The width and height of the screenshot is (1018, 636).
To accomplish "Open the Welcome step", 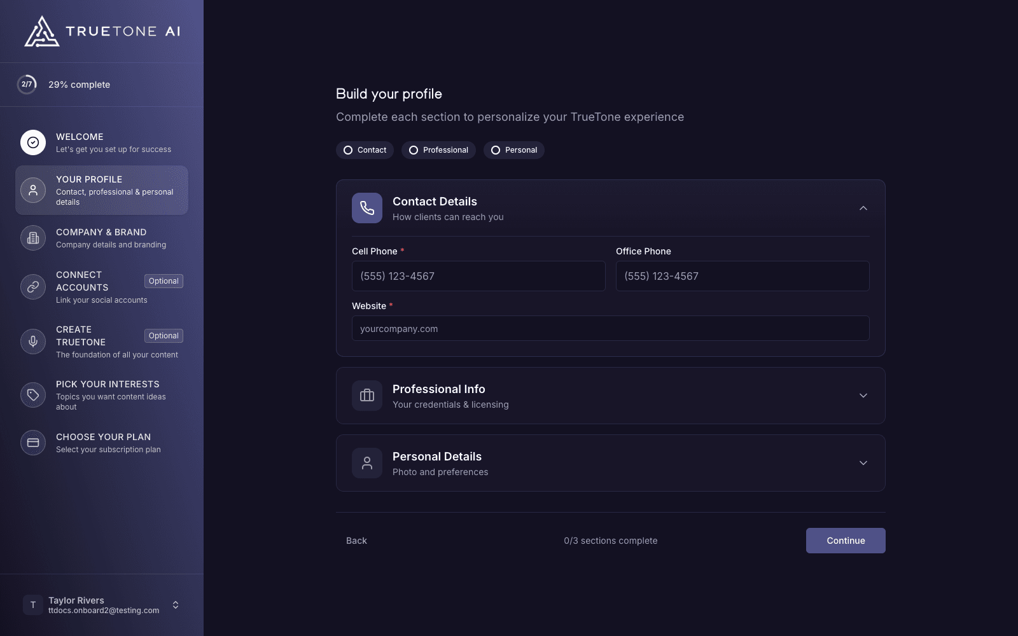I will [x=102, y=142].
